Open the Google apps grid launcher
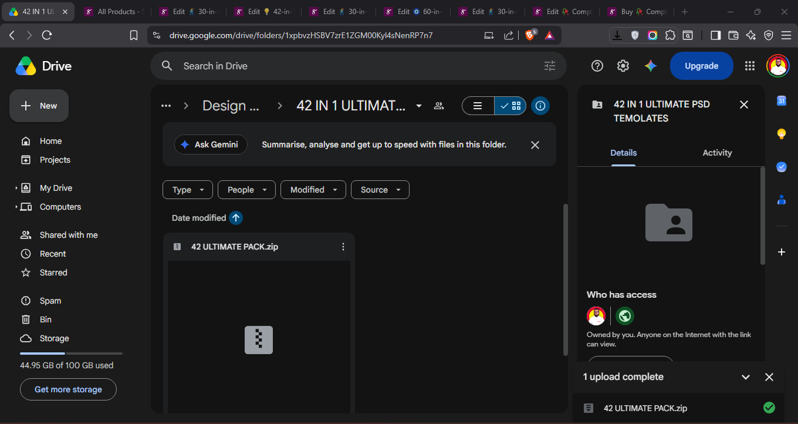This screenshot has height=424, width=798. coord(749,66)
